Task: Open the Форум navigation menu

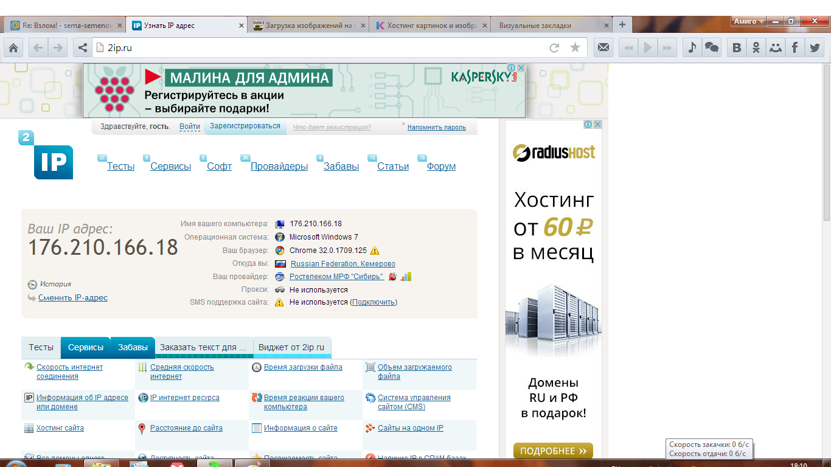Action: pyautogui.click(x=441, y=167)
